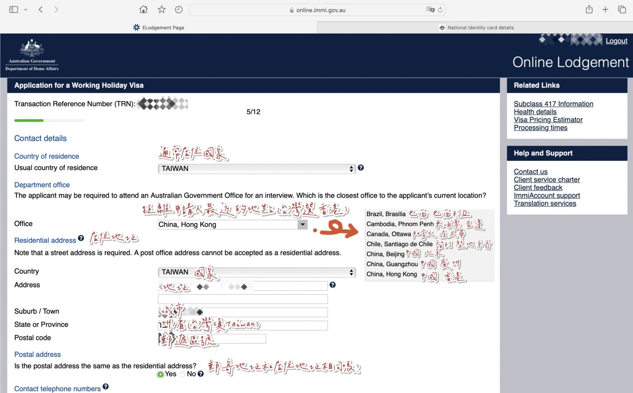This screenshot has height=393, width=633.
Task: Click the bookmark star icon
Action: [x=162, y=10]
